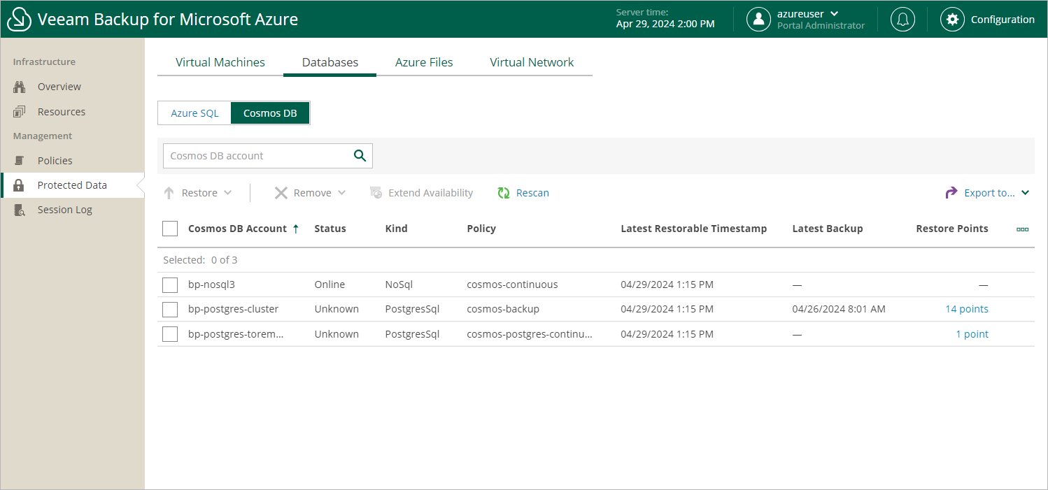
Task: Open the user profile avatar icon
Action: click(758, 20)
